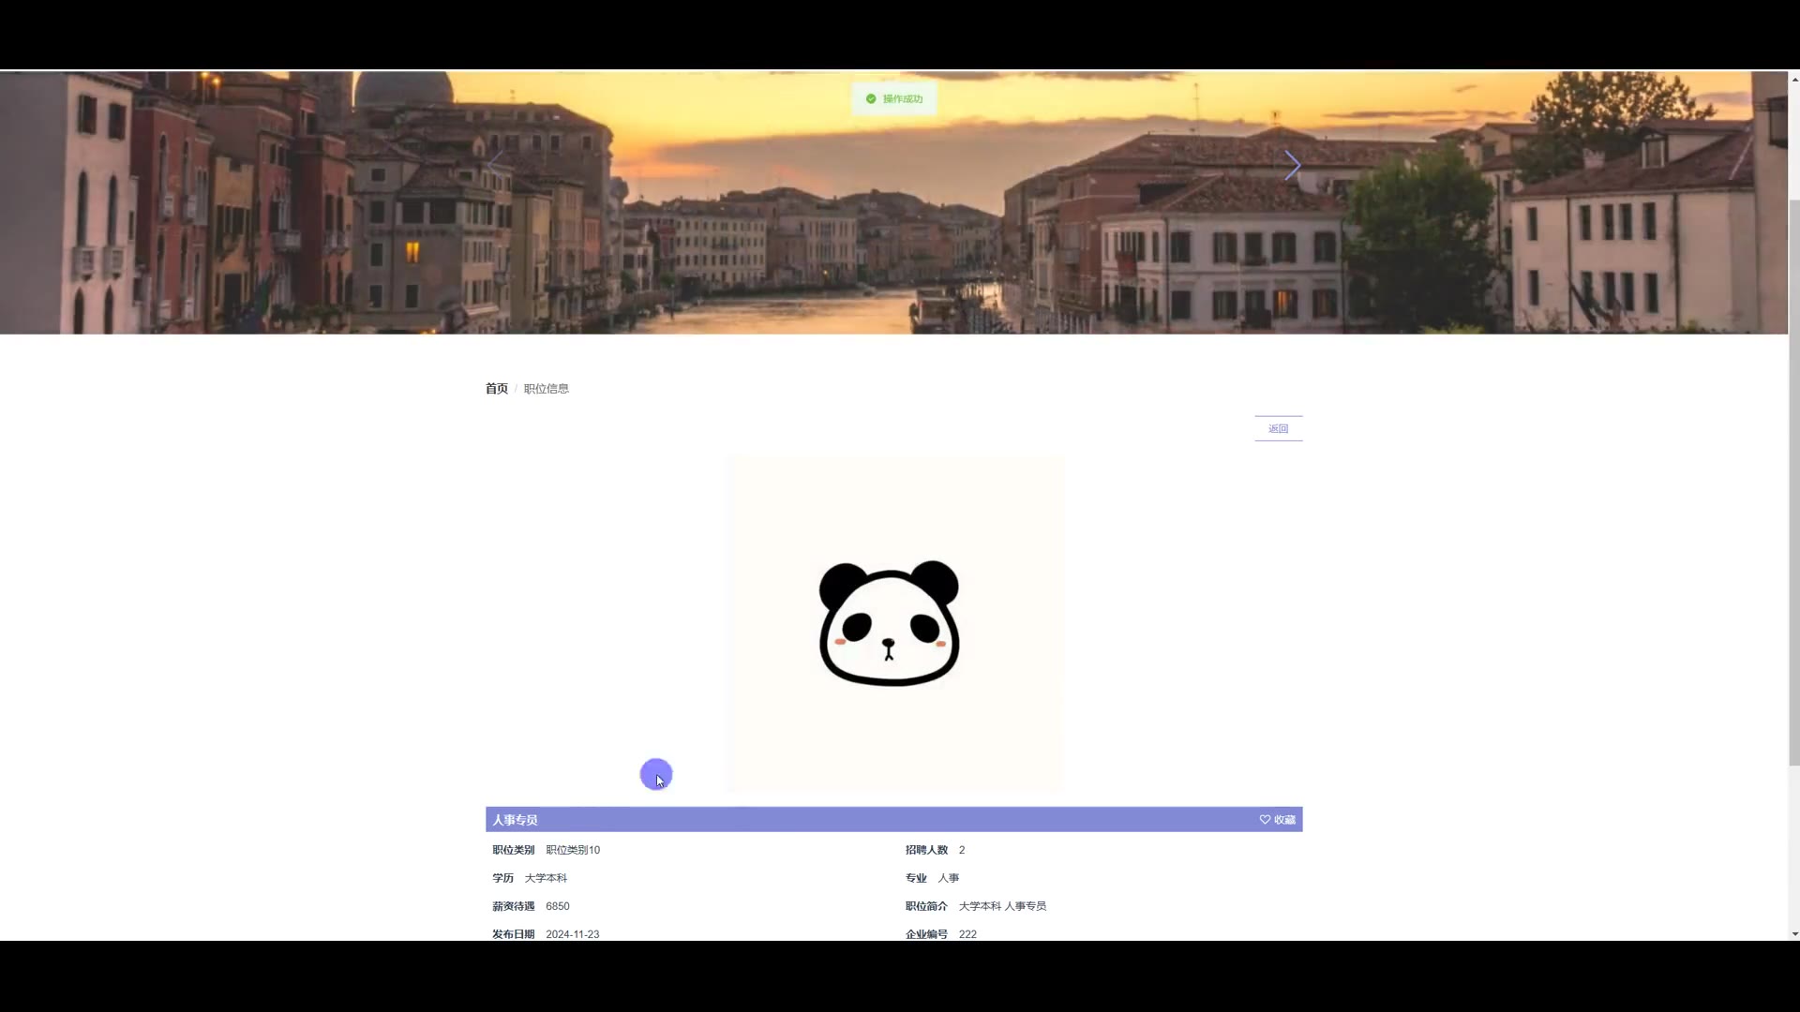Click the 职位类别10 category value
The width and height of the screenshot is (1800, 1012).
tap(572, 850)
